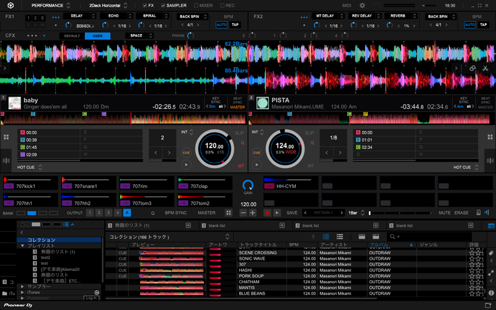Image resolution: width=496 pixels, height=310 pixels.
Task: Select the CFX DEFAULT tab
Action: point(72,36)
